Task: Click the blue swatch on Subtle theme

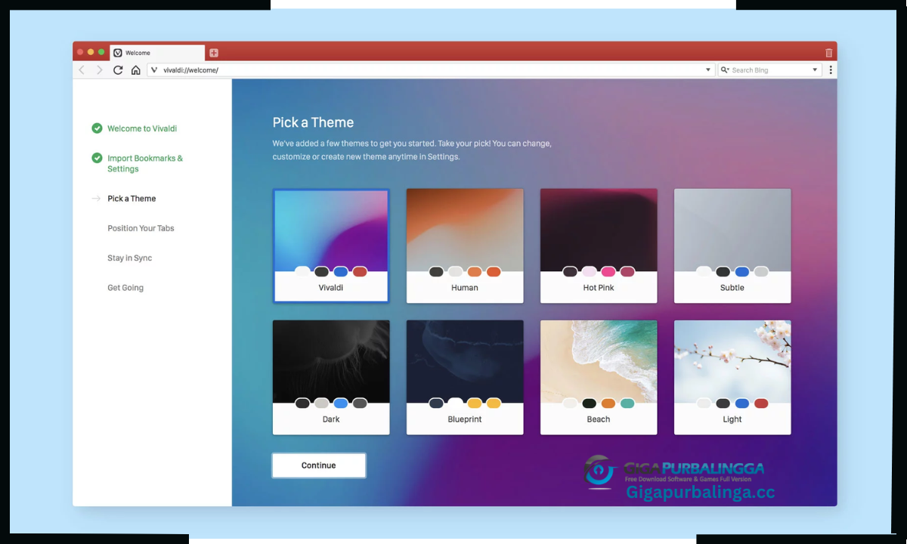Action: click(742, 272)
